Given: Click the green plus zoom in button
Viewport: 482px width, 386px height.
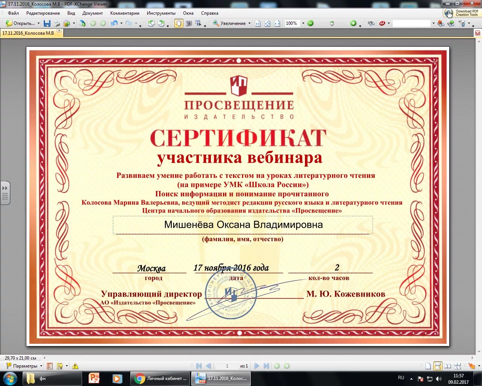Looking at the screenshot, I should pos(353,23).
